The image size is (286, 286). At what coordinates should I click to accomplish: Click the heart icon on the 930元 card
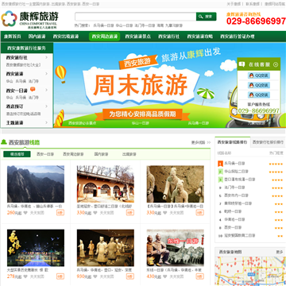coord(95,276)
